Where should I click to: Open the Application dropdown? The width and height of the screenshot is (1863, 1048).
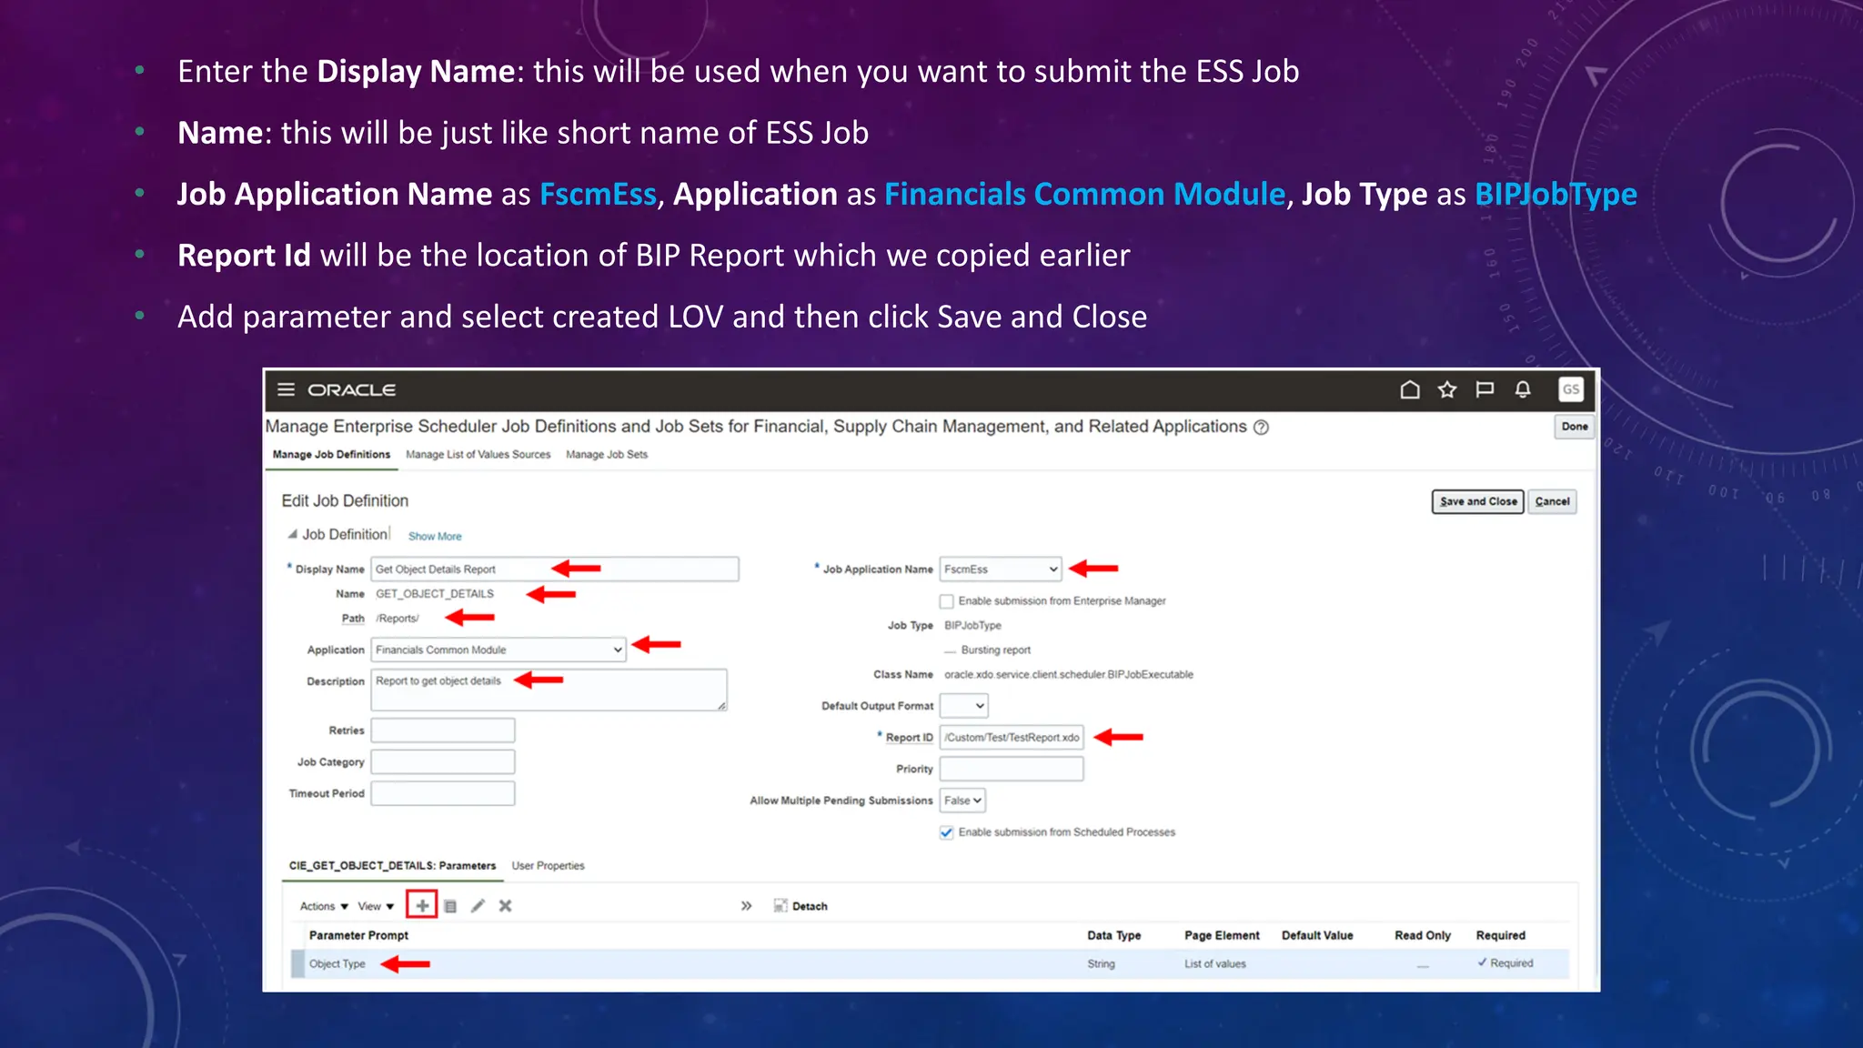pyautogui.click(x=498, y=650)
